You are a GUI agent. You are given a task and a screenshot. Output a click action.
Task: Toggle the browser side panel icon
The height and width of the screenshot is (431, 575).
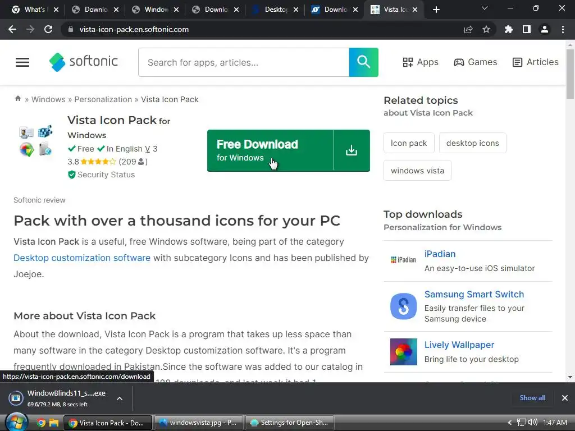tap(527, 29)
